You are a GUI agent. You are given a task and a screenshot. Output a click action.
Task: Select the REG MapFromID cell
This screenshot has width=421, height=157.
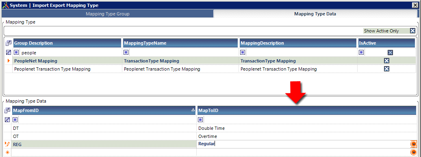pyautogui.click(x=104, y=144)
